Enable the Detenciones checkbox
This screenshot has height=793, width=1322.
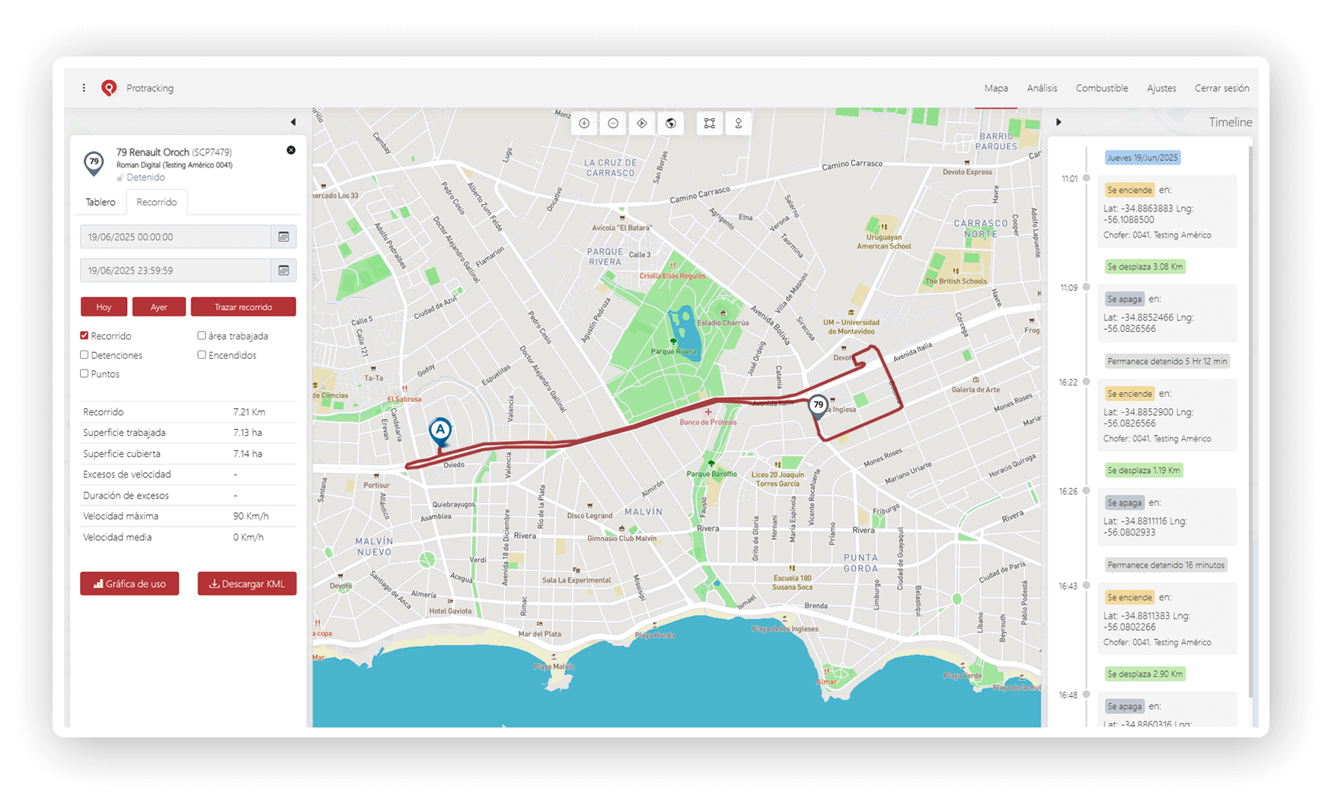(x=85, y=355)
